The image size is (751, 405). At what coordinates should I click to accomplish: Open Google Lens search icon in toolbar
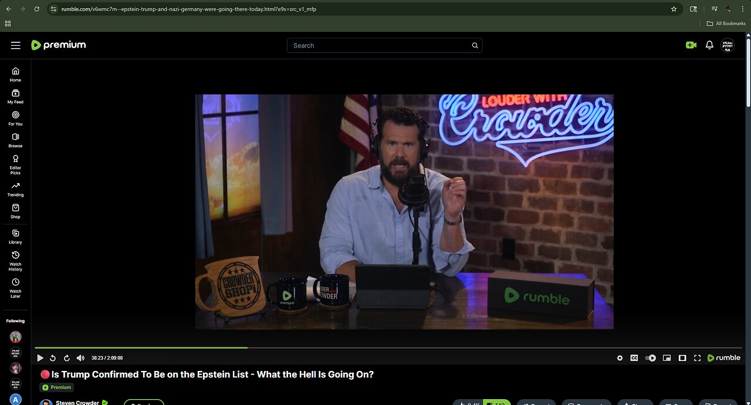[x=694, y=9]
